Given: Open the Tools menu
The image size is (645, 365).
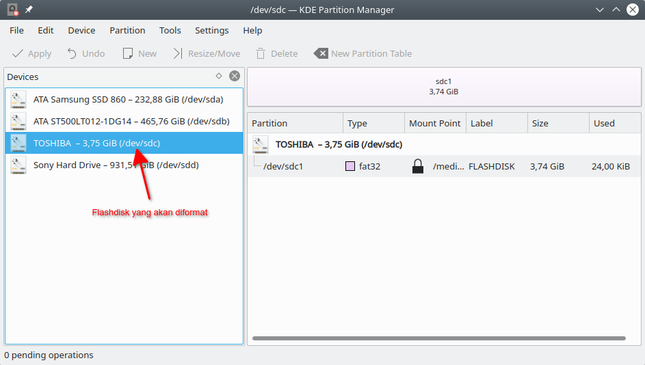Looking at the screenshot, I should click(170, 30).
